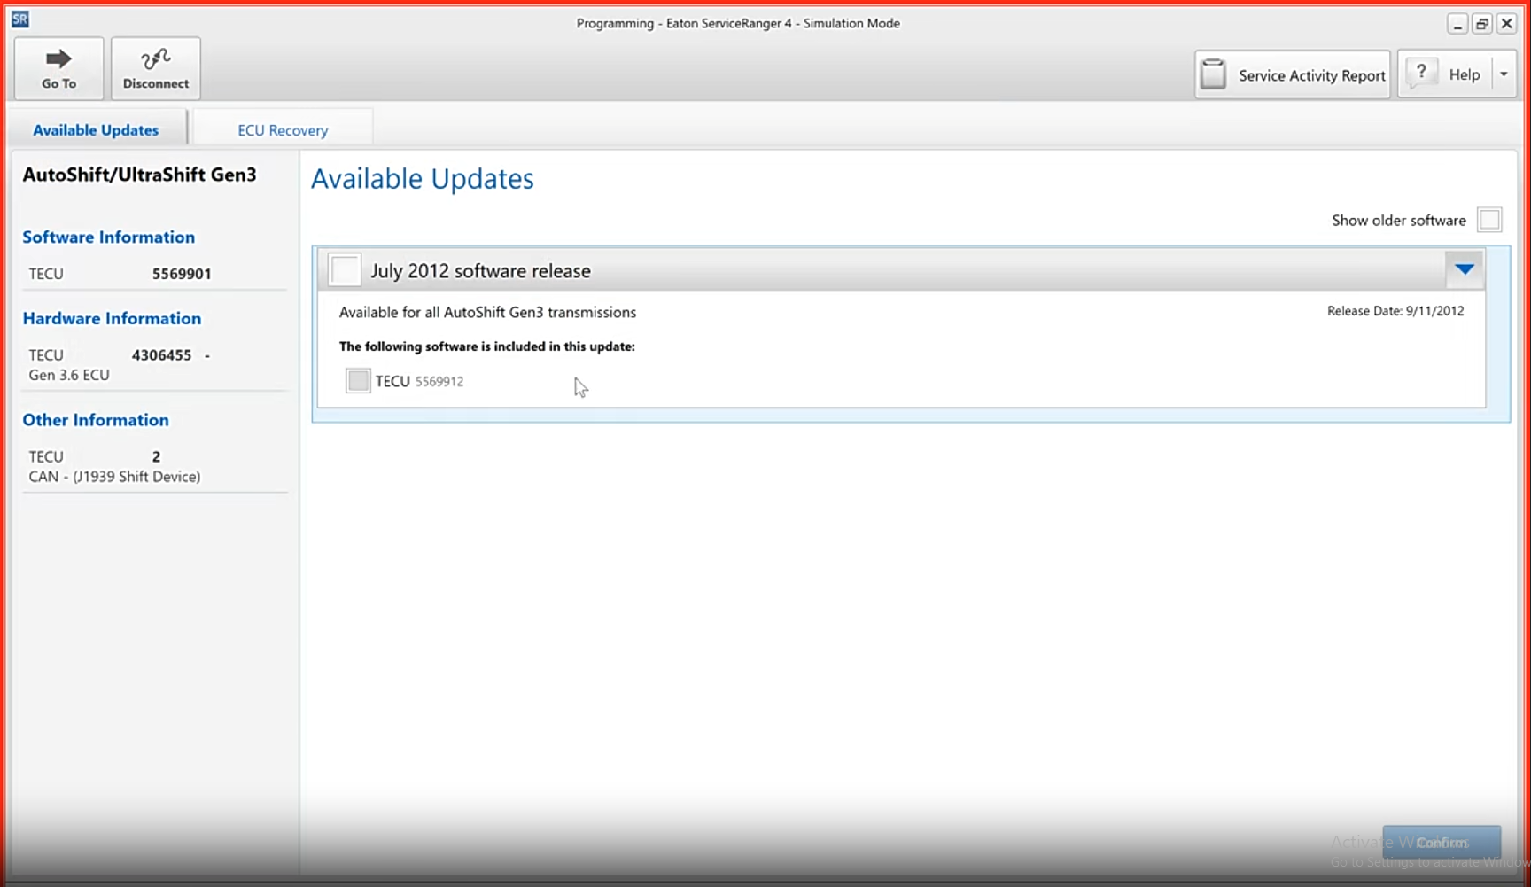Check the July 2012 software release box
This screenshot has width=1531, height=887.
tap(345, 270)
